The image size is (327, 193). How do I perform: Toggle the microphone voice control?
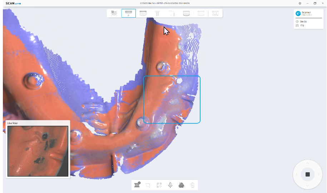170,185
